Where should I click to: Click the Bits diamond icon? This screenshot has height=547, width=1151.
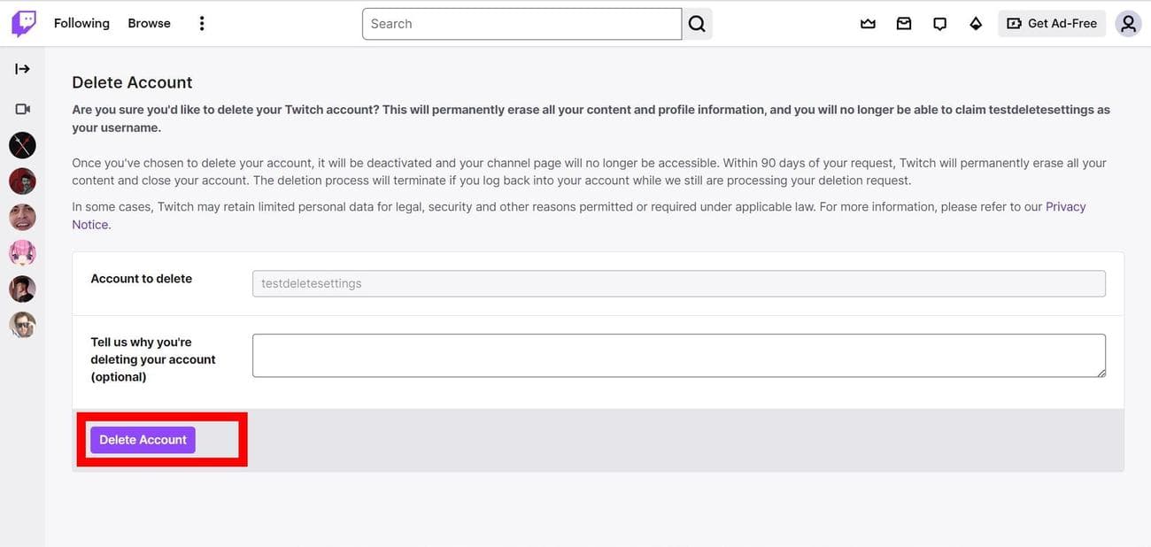[x=976, y=24]
